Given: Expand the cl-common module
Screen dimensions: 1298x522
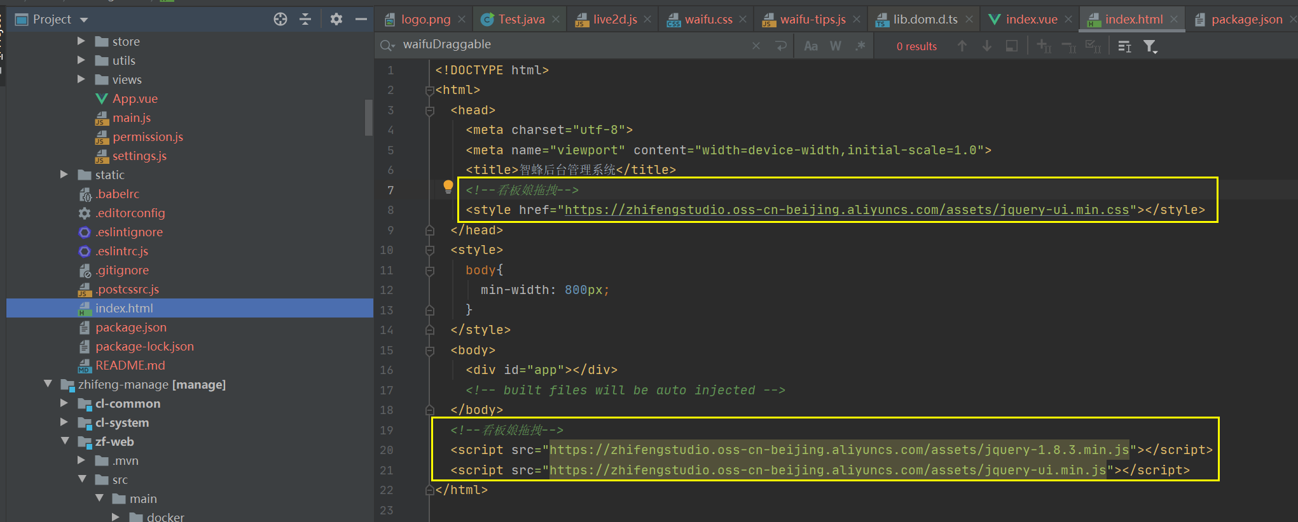Looking at the screenshot, I should pos(64,403).
